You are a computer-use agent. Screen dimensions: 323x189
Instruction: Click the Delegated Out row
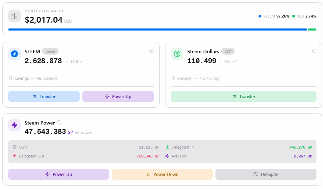click(x=31, y=156)
